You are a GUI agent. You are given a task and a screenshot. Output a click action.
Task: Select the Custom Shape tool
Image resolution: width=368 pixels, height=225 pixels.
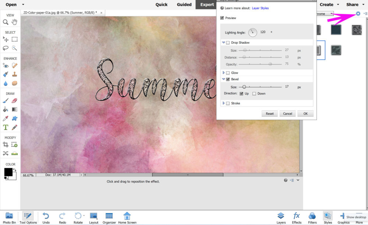[x=15, y=118]
